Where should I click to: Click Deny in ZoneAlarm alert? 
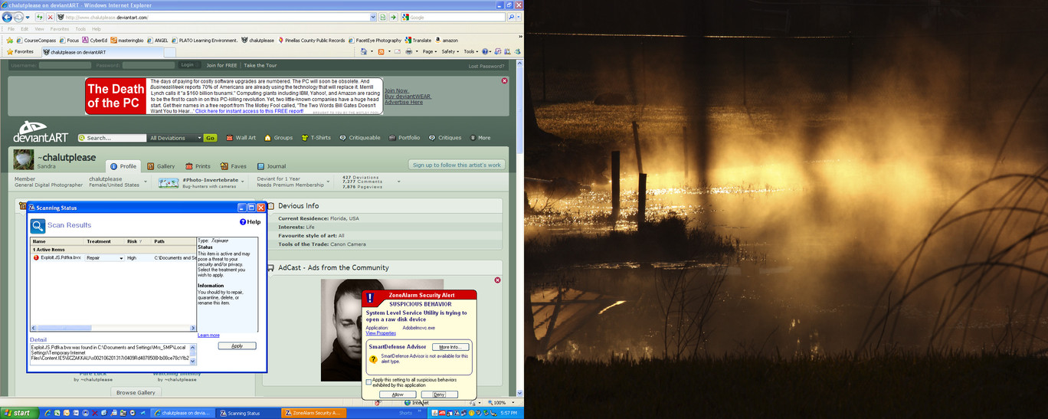pos(439,394)
